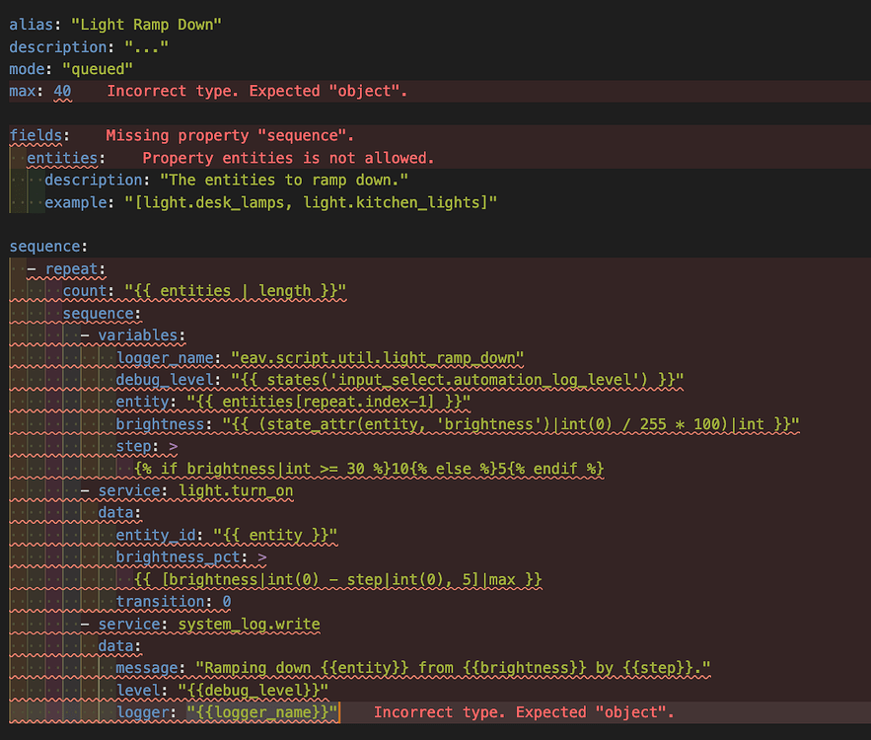
Task: Click the brightness variable key
Action: (160, 424)
